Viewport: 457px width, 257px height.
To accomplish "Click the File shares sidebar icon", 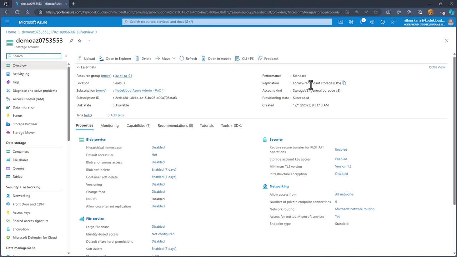I will pos(8,160).
